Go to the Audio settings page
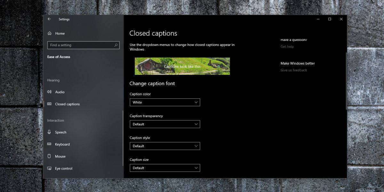Viewport: 384px width, 192px height. pyautogui.click(x=60, y=92)
